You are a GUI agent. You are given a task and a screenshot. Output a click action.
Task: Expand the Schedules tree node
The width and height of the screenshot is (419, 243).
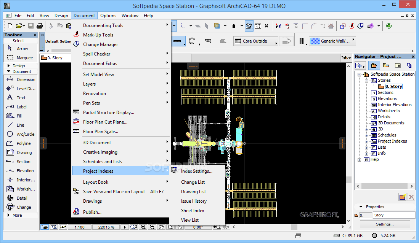[x=367, y=135]
